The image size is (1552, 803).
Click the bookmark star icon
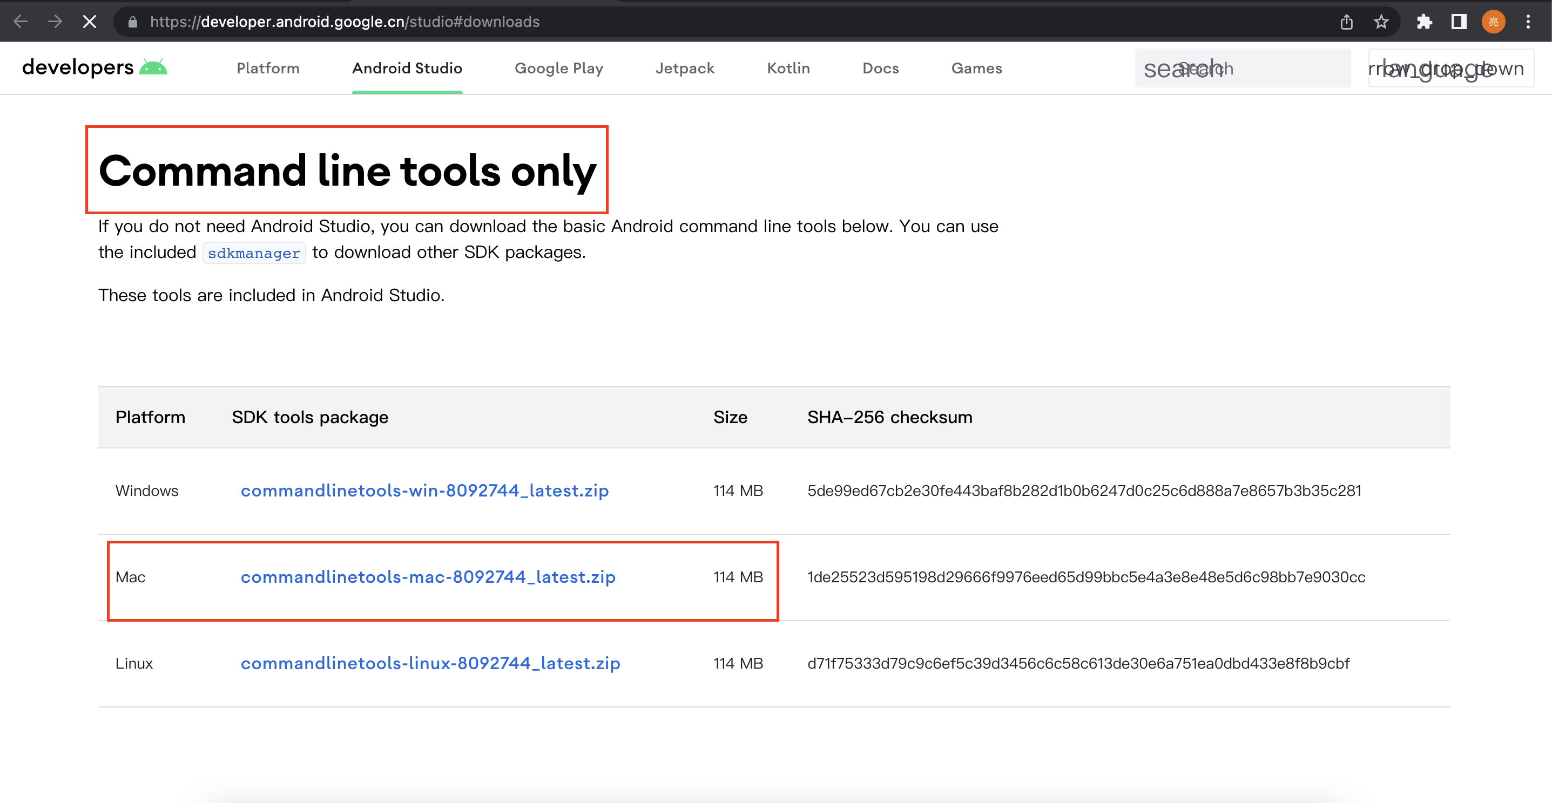point(1381,22)
